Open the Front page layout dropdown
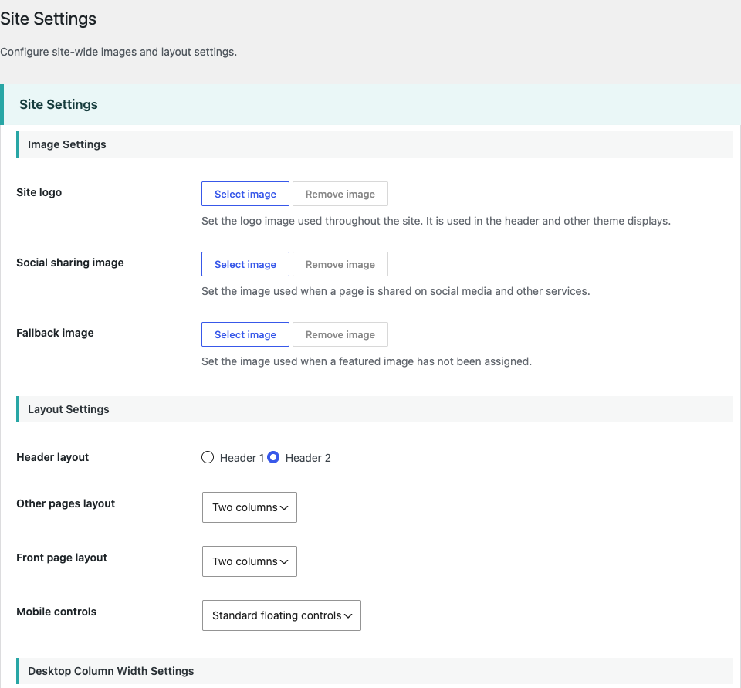This screenshot has width=741, height=688. (x=249, y=561)
